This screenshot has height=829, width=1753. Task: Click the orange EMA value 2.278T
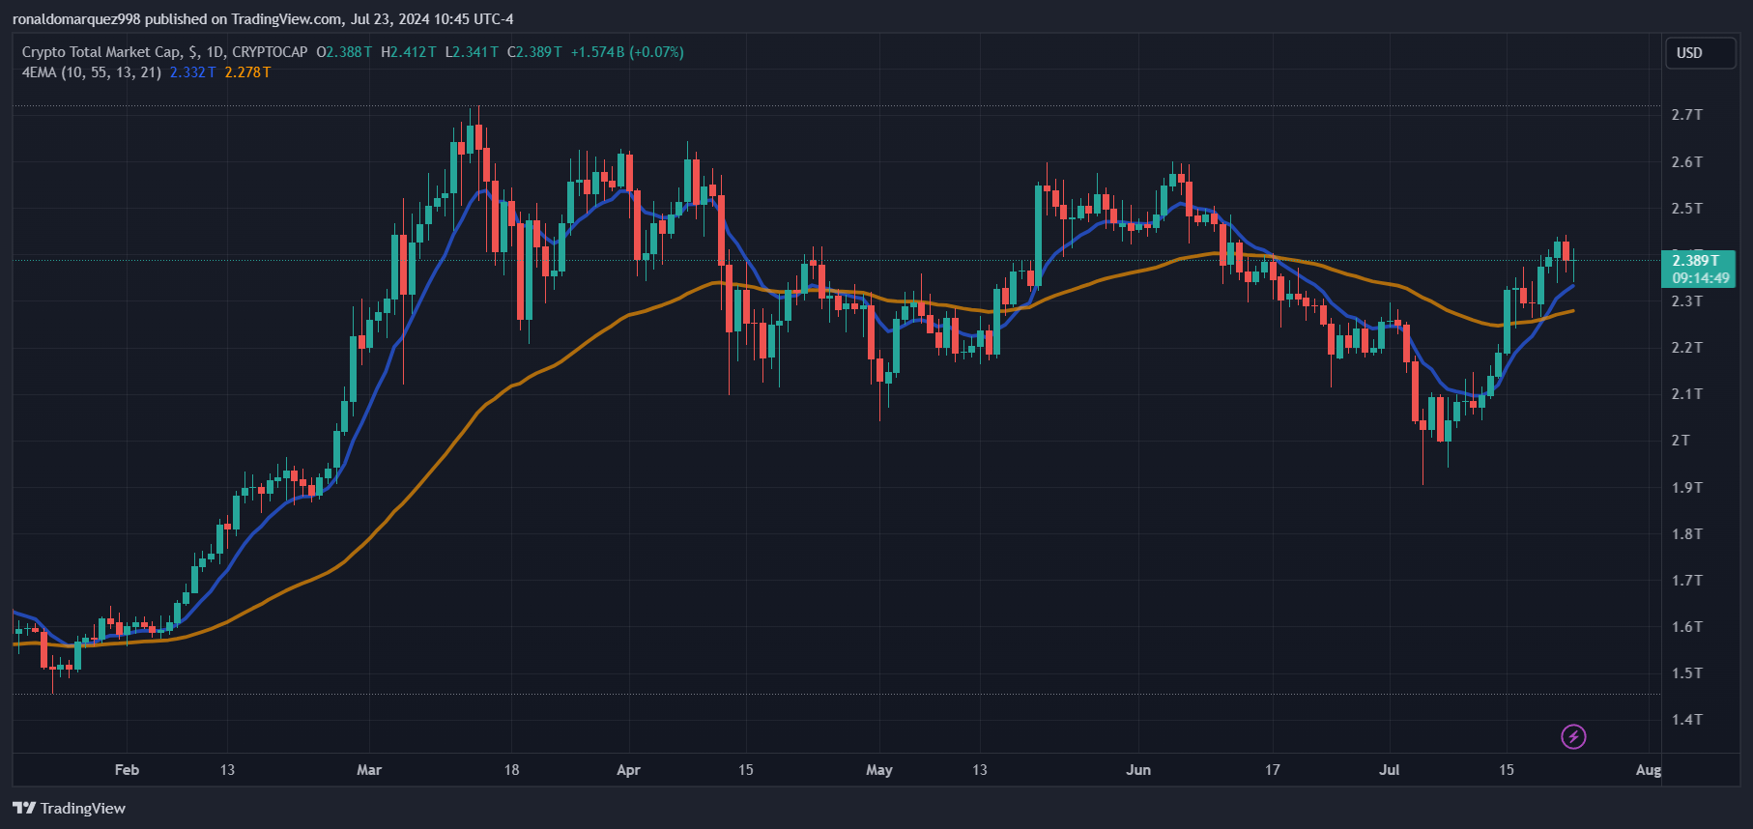point(247,72)
